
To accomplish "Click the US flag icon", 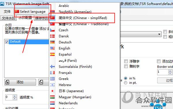I will (x=52, y=48).
